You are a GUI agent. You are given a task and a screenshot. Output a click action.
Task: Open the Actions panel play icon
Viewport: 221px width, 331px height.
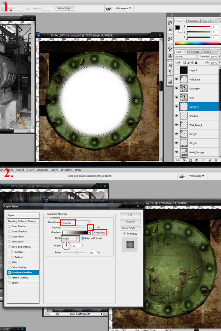(170, 29)
